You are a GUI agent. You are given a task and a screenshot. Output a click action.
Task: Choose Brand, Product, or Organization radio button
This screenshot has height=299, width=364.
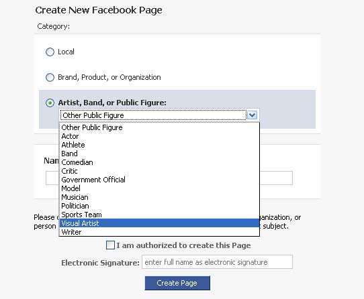click(x=50, y=77)
